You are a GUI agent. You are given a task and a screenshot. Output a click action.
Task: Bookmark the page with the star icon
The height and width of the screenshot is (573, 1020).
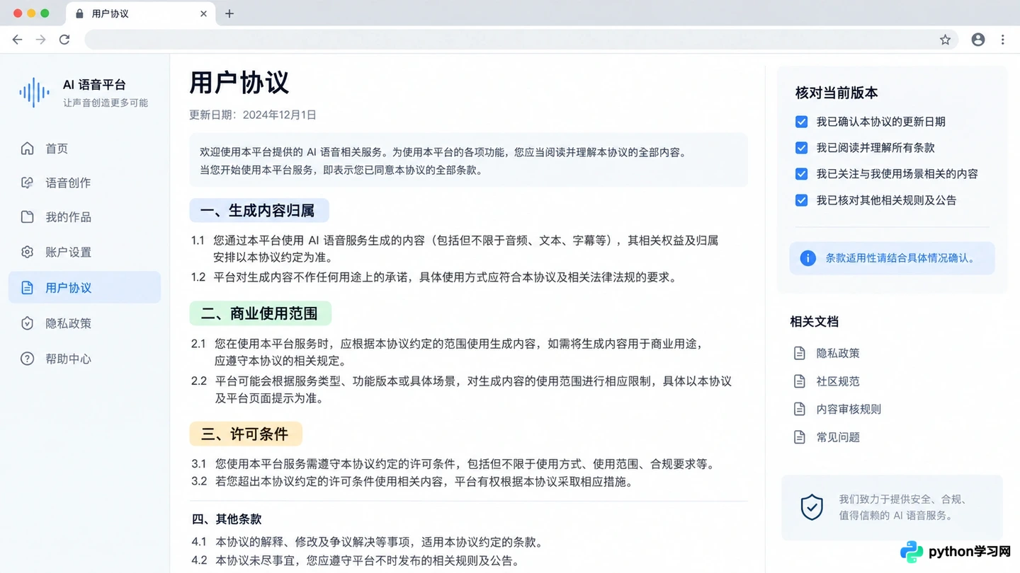[x=945, y=40]
